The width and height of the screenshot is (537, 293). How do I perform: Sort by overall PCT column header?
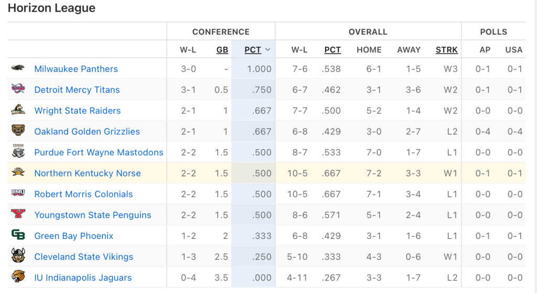point(332,50)
